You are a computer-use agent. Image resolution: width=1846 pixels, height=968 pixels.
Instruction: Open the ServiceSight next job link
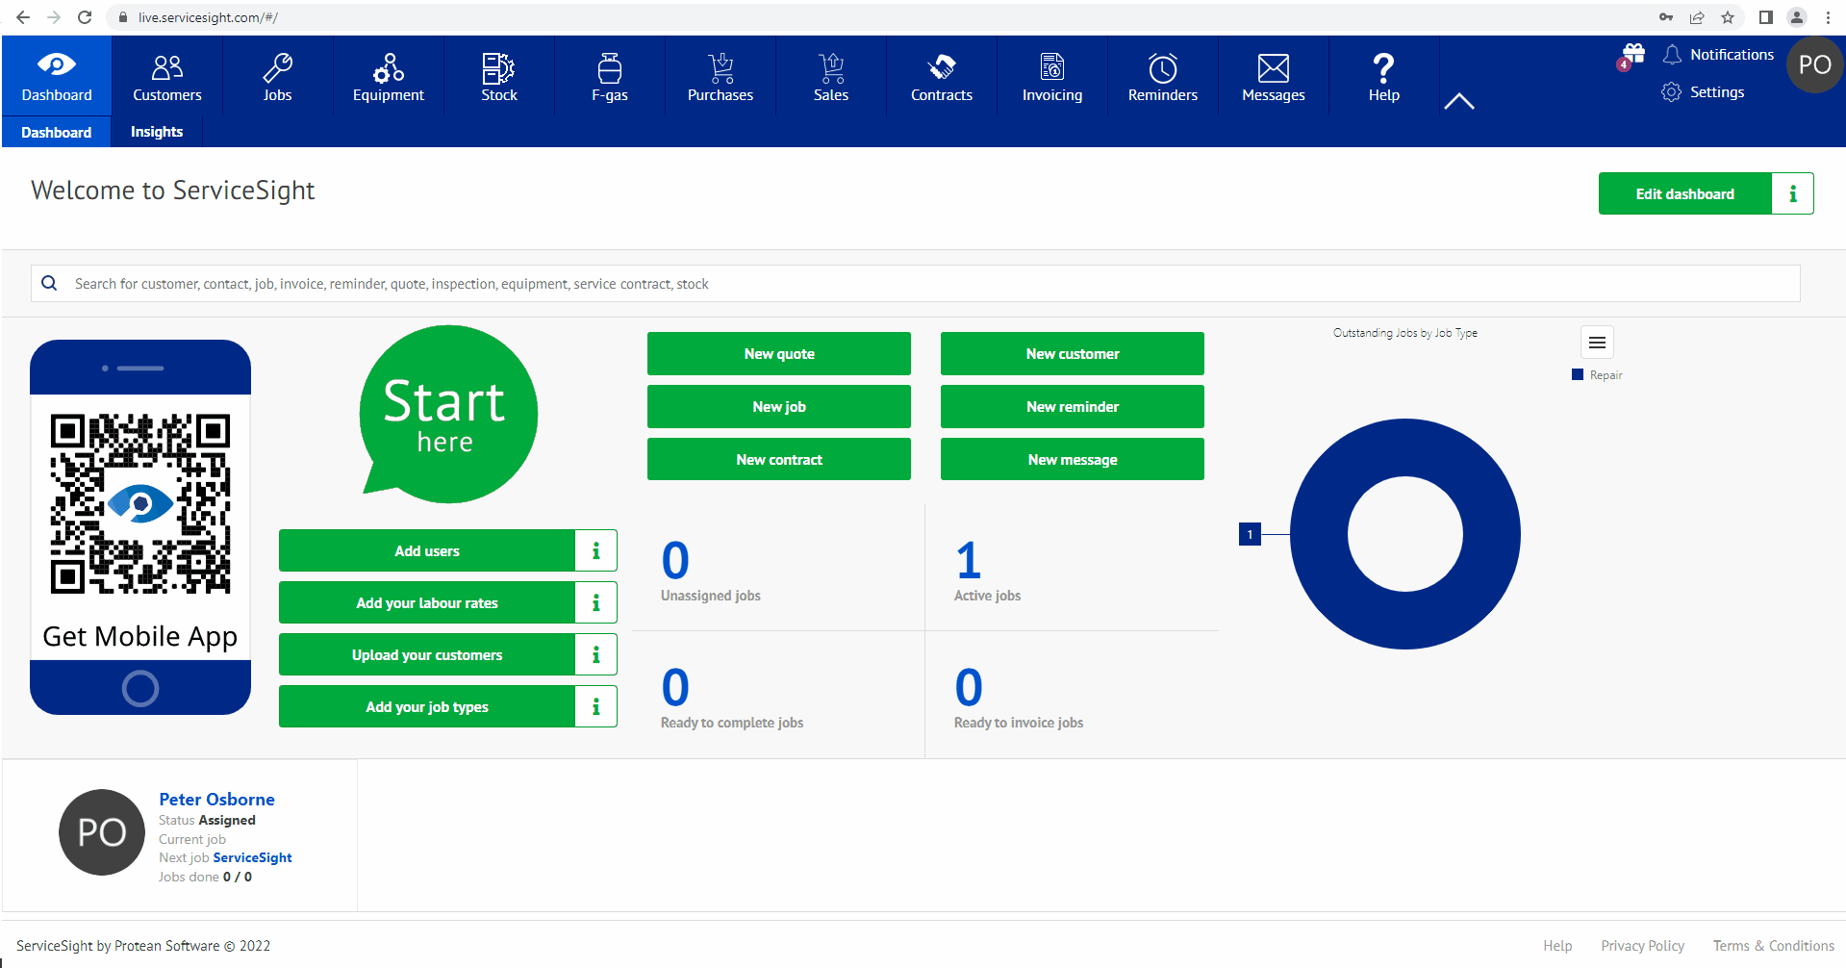pos(252,857)
